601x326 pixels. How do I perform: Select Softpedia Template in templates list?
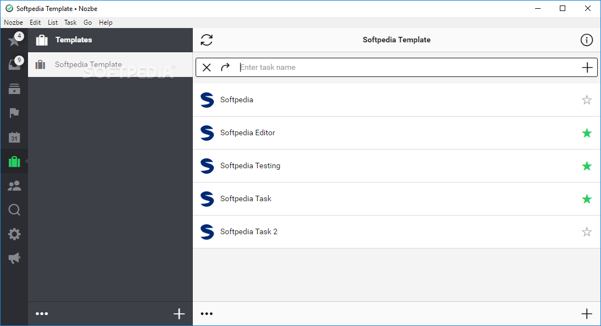88,65
